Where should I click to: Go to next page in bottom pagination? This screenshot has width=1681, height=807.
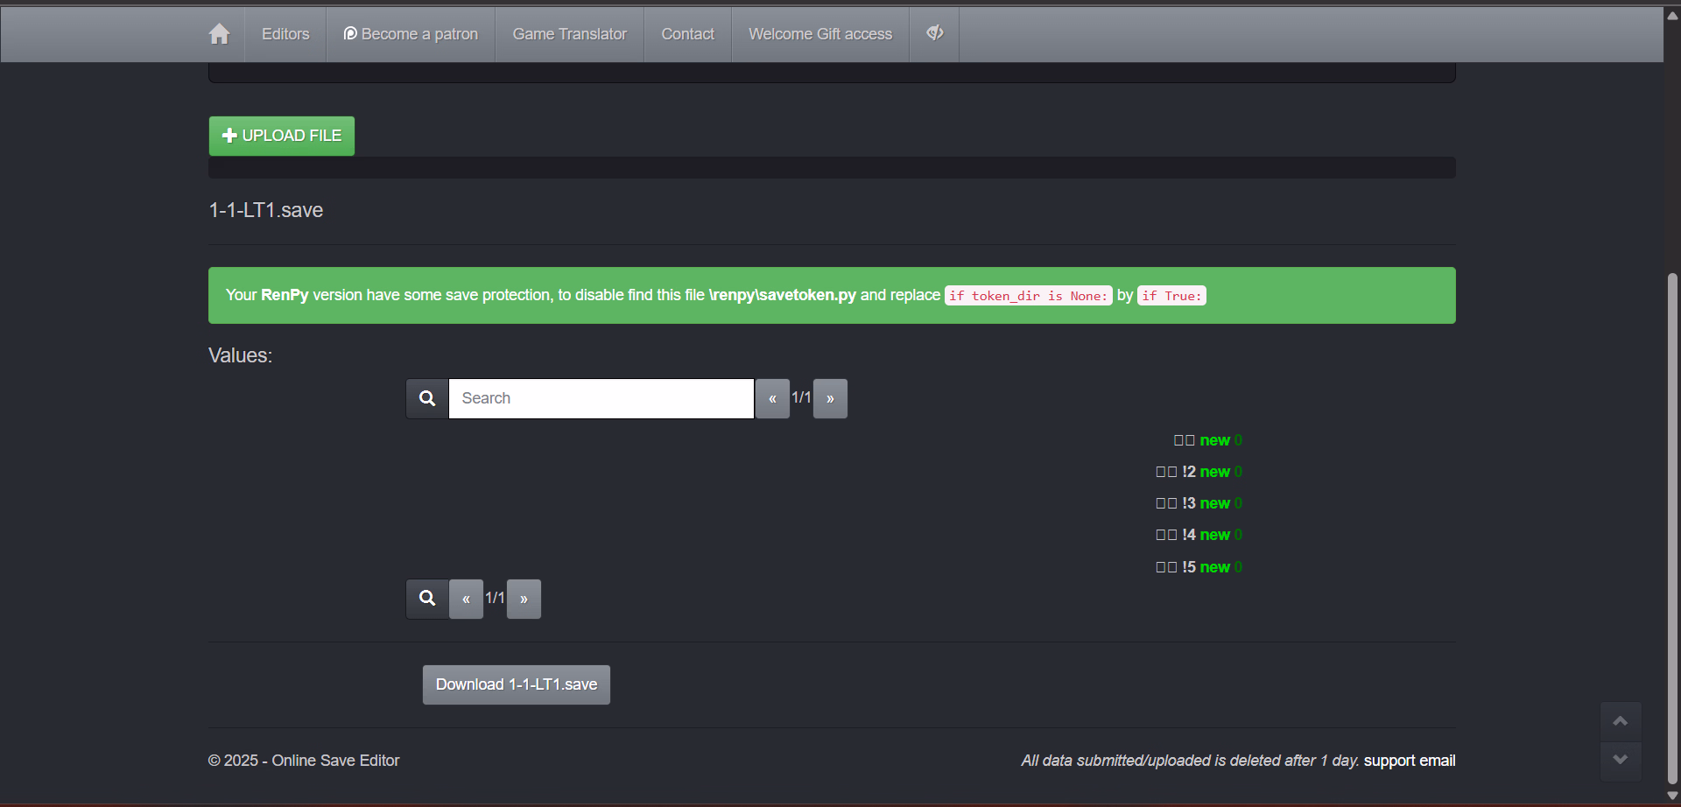[524, 599]
